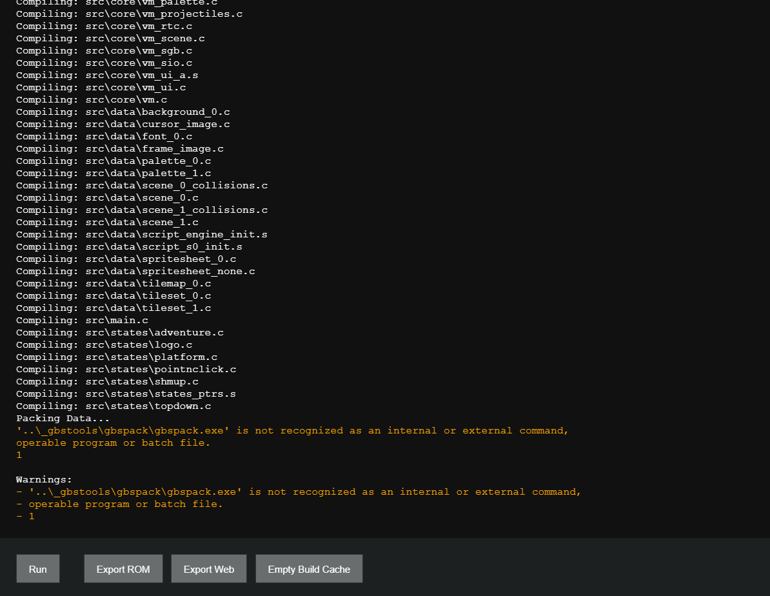Click the 'Warnings:' heading text

click(44, 479)
